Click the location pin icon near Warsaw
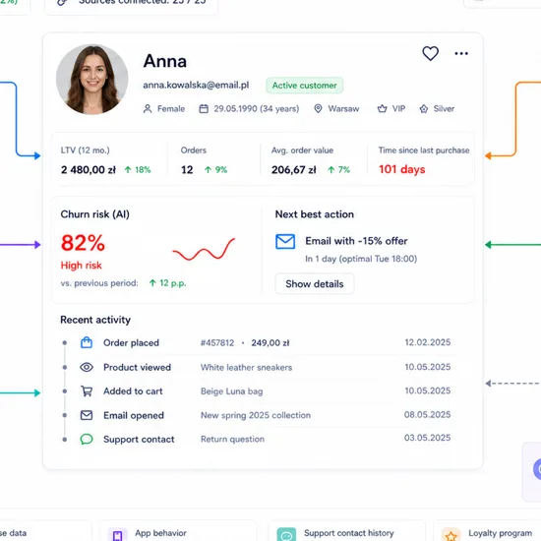Image resolution: width=541 pixels, height=541 pixels. tap(318, 108)
